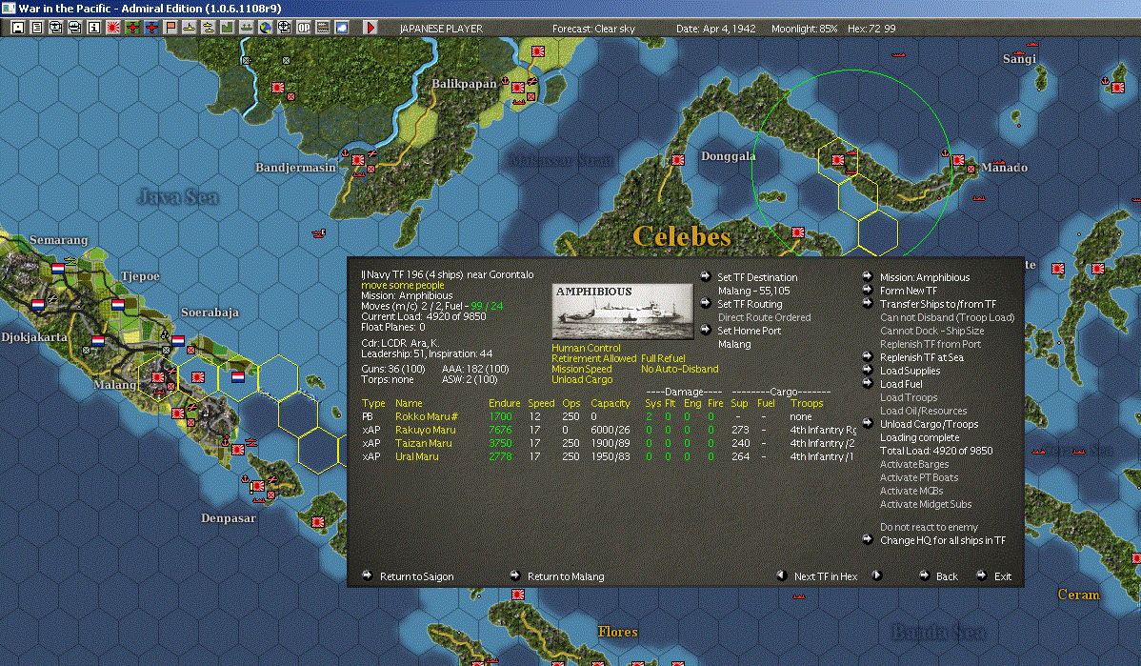Click the green industry toolbar icon
Viewport: 1141px width, 666px height.
tap(227, 28)
